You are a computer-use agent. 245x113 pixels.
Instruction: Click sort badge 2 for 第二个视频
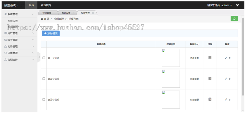coord(210,79)
